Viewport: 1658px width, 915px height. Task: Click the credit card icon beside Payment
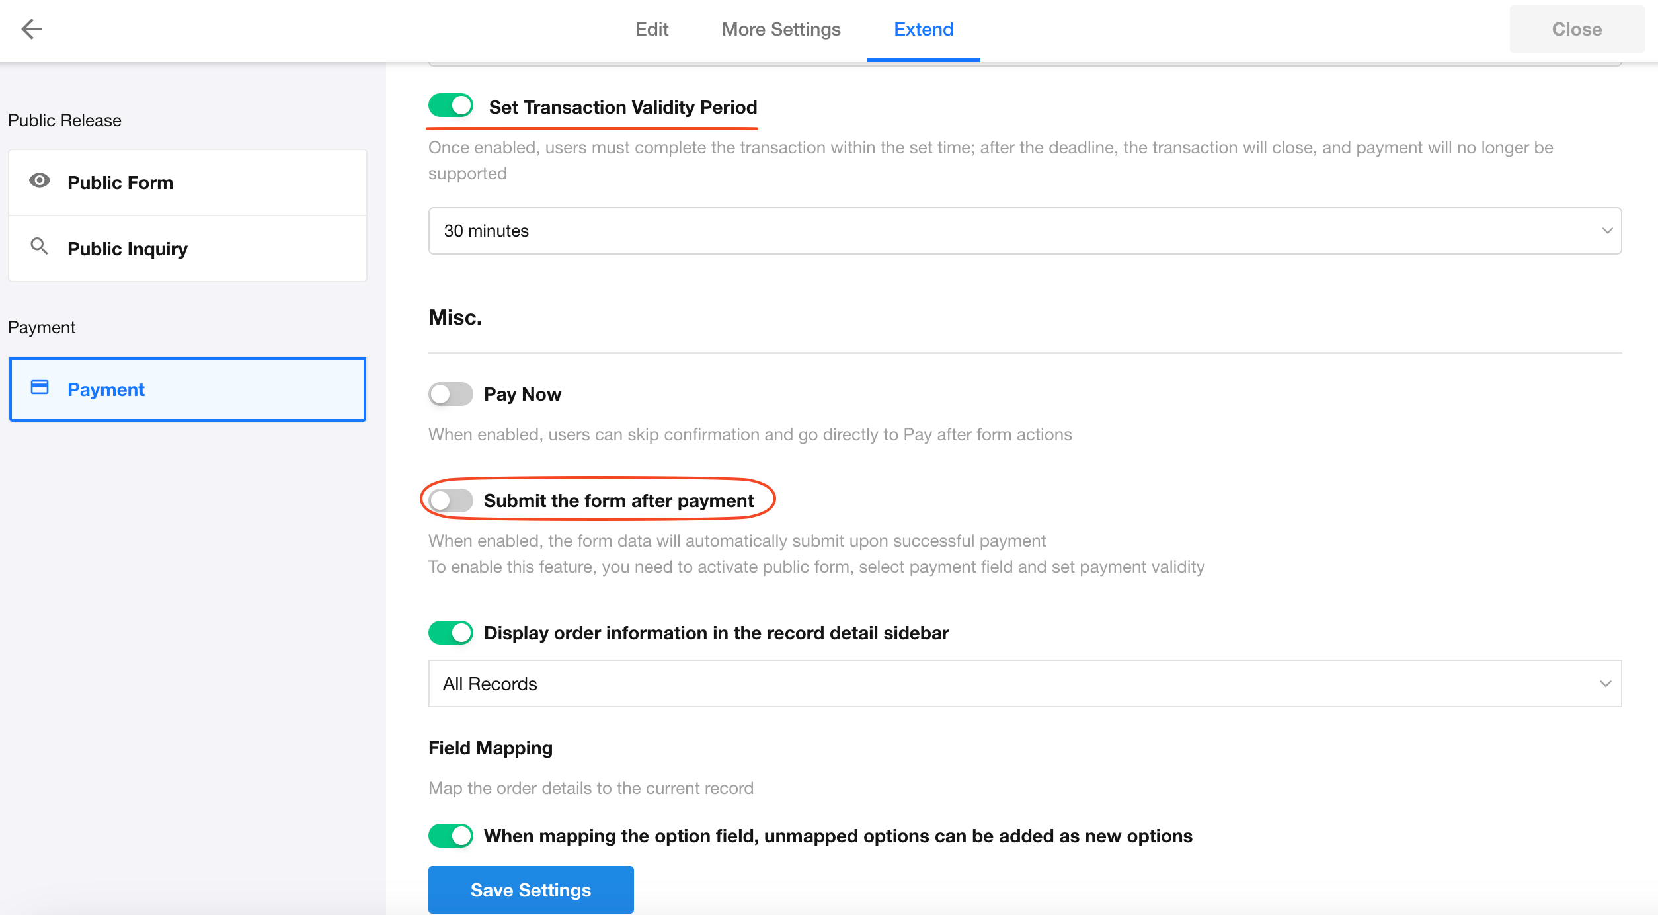[x=40, y=387]
